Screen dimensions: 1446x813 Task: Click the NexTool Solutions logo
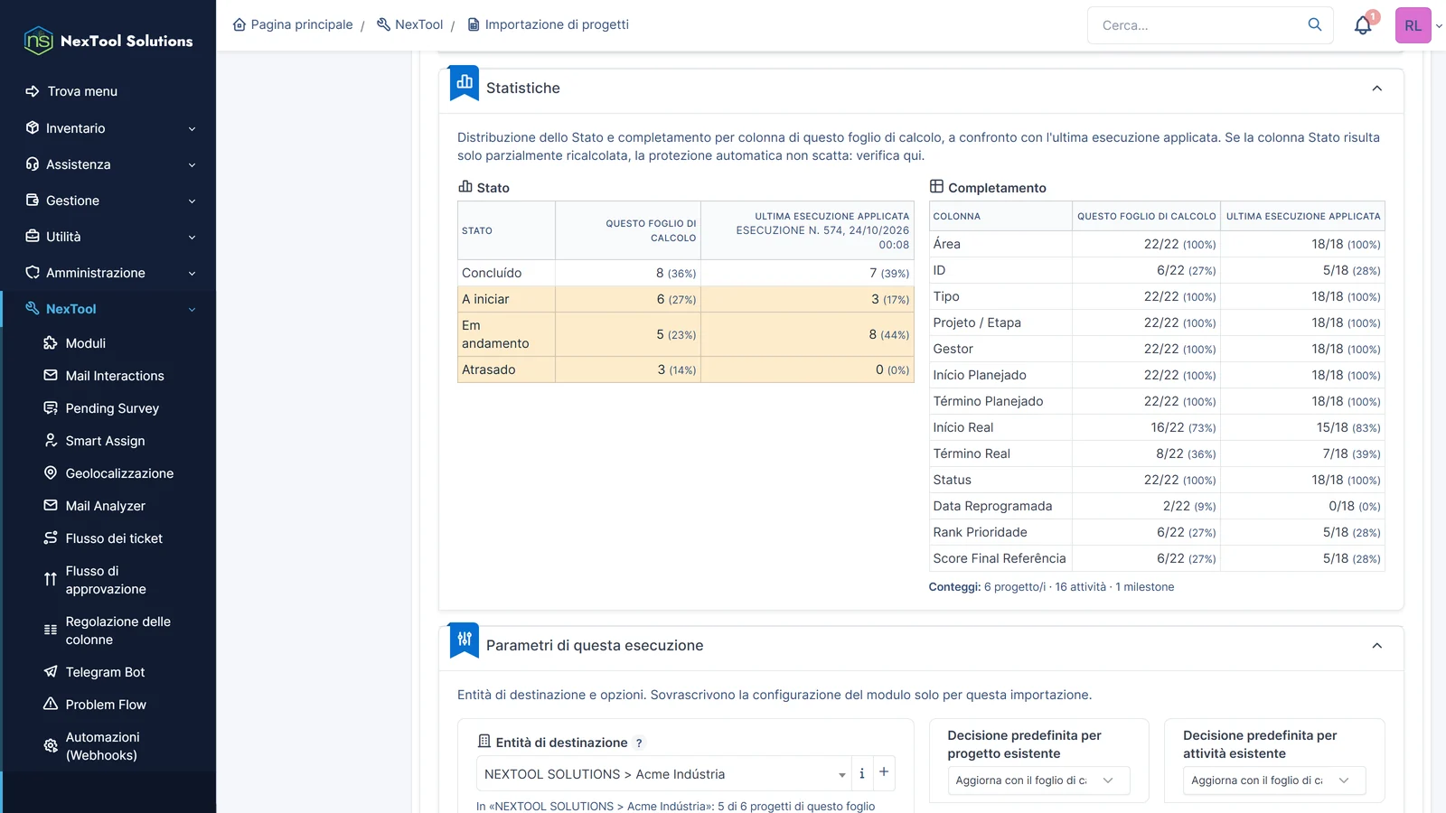(x=108, y=41)
